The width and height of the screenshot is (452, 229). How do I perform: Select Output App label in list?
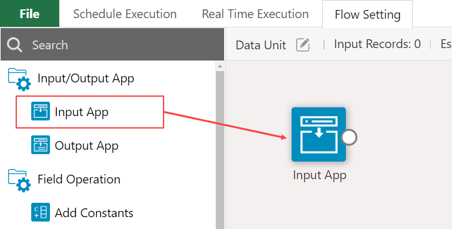click(x=87, y=145)
